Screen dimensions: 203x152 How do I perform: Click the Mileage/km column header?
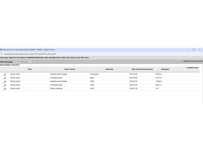(165, 69)
